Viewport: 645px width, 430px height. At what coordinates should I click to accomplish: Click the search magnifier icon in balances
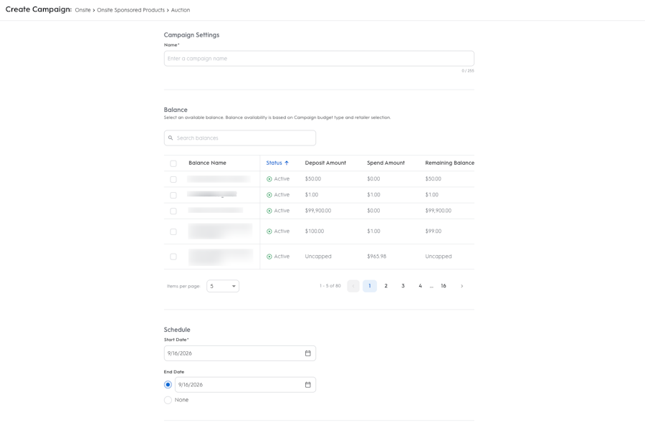[x=171, y=138]
